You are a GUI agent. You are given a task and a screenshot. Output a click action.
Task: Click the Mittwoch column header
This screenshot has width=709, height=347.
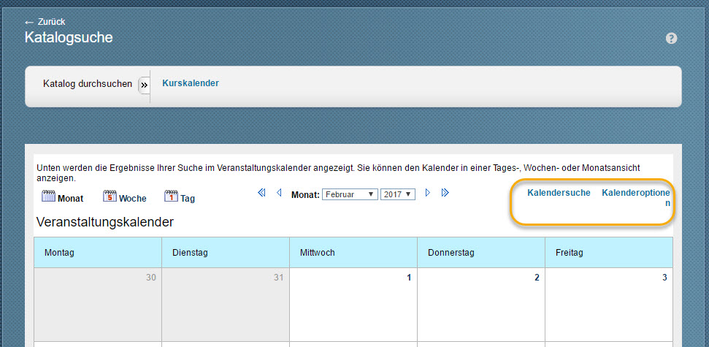pos(353,253)
